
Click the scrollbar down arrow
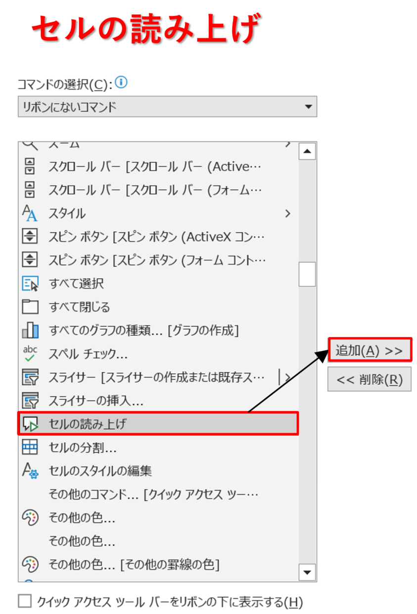[x=307, y=572]
